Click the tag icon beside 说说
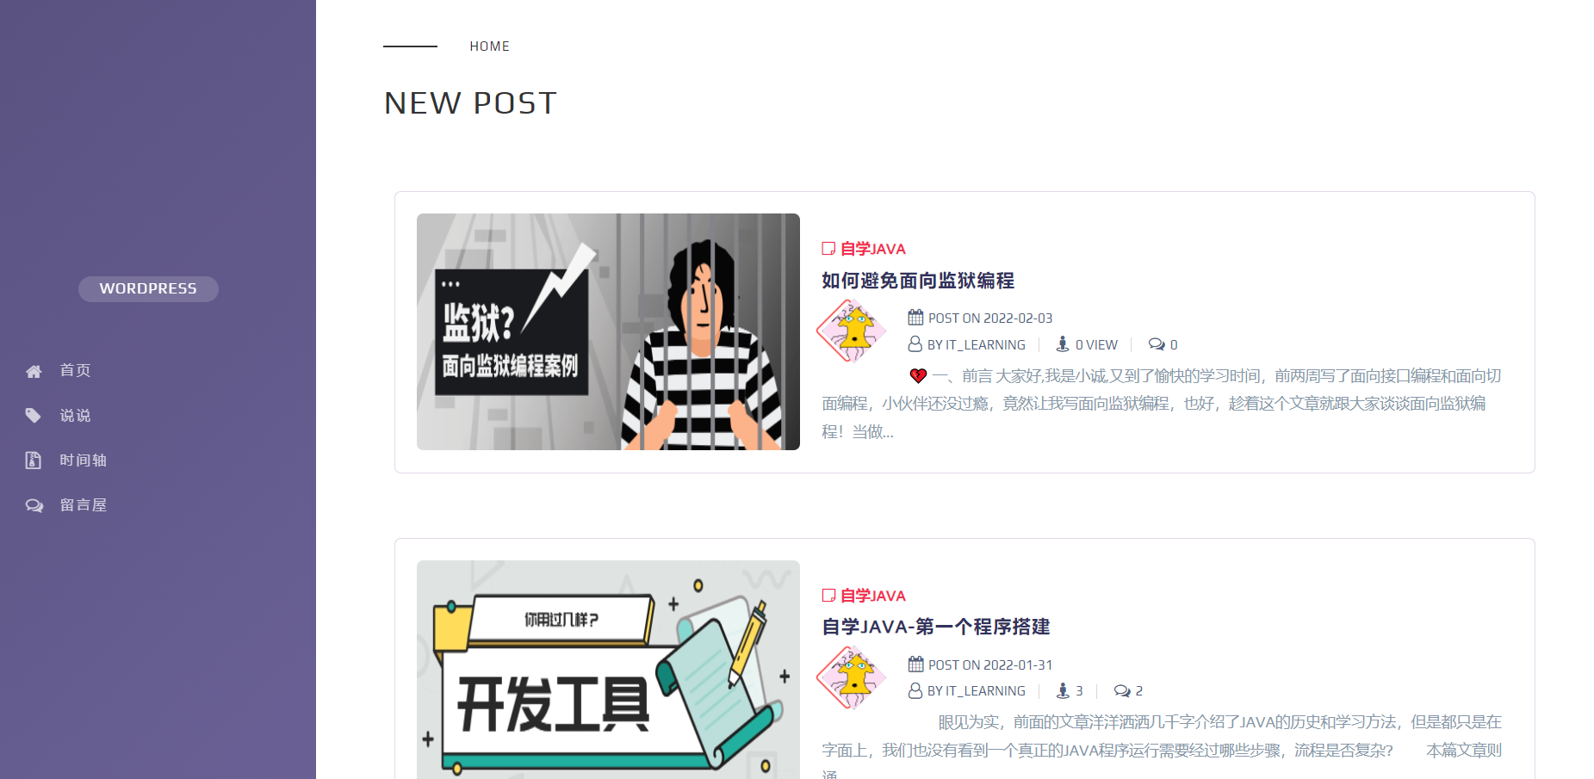1594x779 pixels. tap(34, 416)
